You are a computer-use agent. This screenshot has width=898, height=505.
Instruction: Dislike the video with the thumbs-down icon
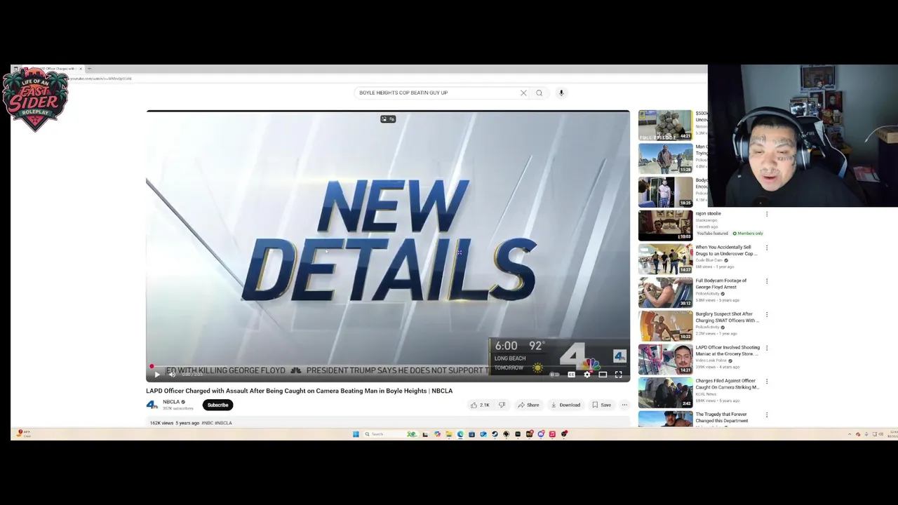point(502,405)
